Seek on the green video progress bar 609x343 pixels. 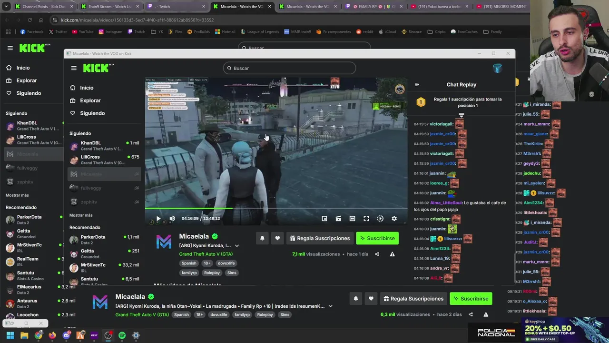pos(276,208)
